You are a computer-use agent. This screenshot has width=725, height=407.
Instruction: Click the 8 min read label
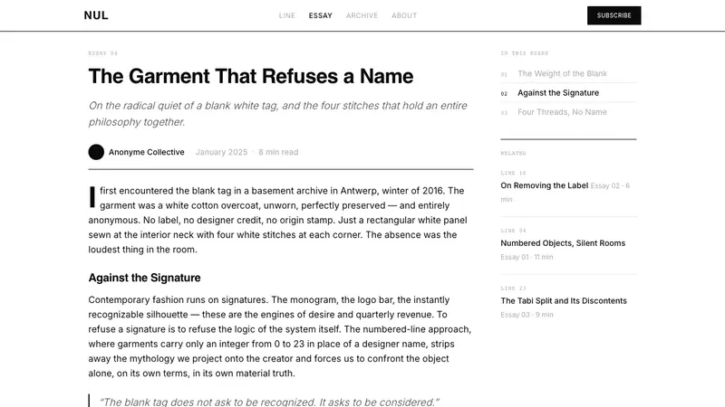click(278, 152)
